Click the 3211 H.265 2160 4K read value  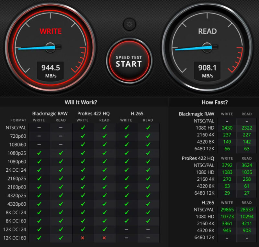coord(247,223)
